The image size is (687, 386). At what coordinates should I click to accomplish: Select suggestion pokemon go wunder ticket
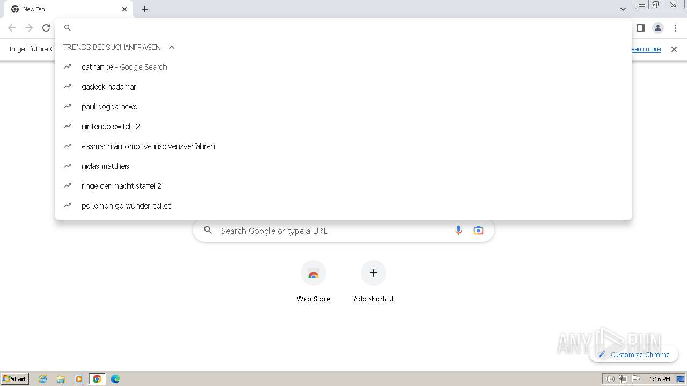343,206
